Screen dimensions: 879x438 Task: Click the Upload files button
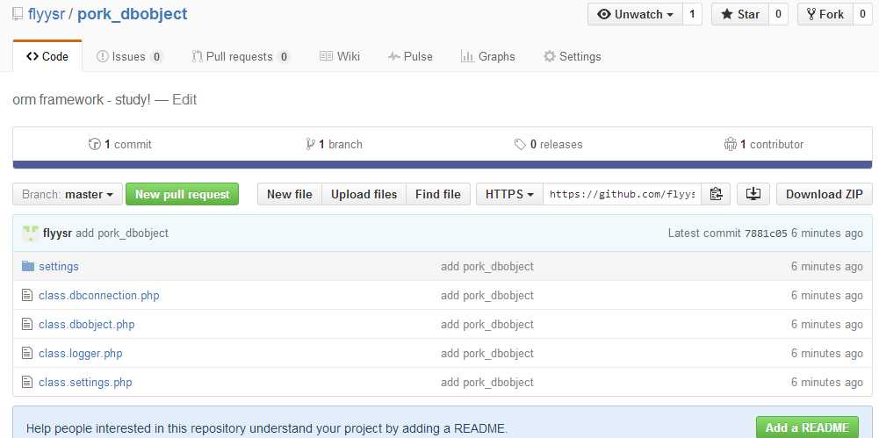click(364, 194)
